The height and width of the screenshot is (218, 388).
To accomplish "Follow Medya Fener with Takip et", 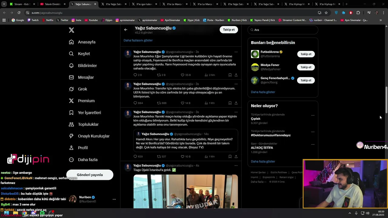I will (x=306, y=67).
